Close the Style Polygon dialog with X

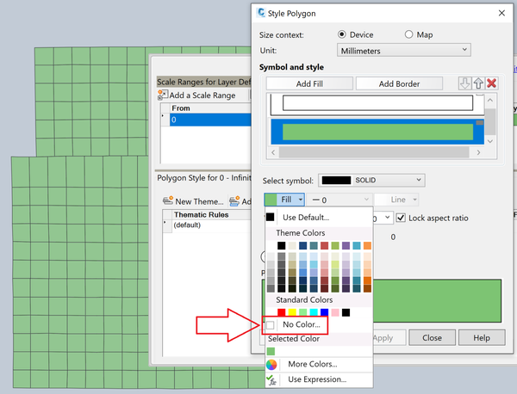click(501, 13)
